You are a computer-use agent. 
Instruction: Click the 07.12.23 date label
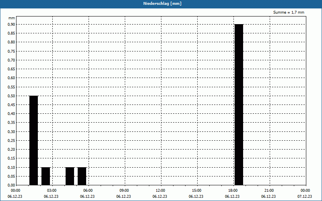pos(305,197)
